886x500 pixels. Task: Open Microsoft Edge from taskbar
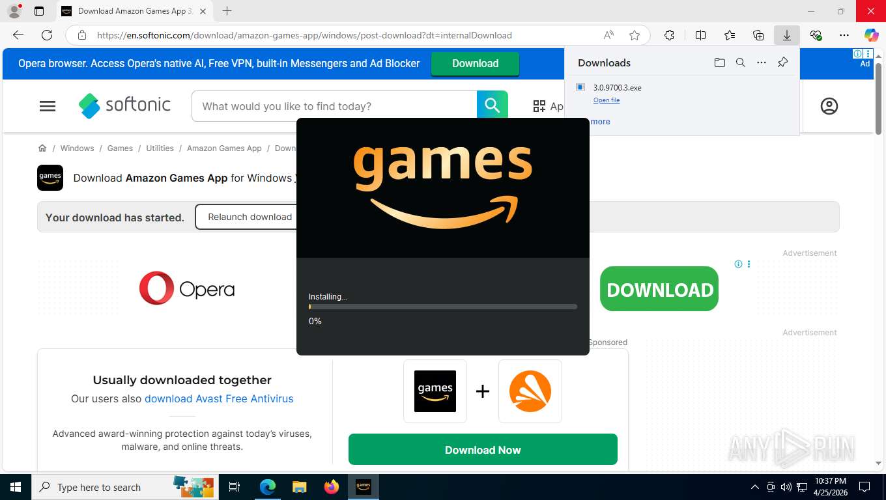pyautogui.click(x=268, y=487)
